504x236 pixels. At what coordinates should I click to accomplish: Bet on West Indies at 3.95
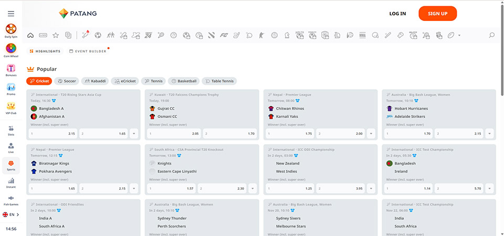tap(340, 188)
